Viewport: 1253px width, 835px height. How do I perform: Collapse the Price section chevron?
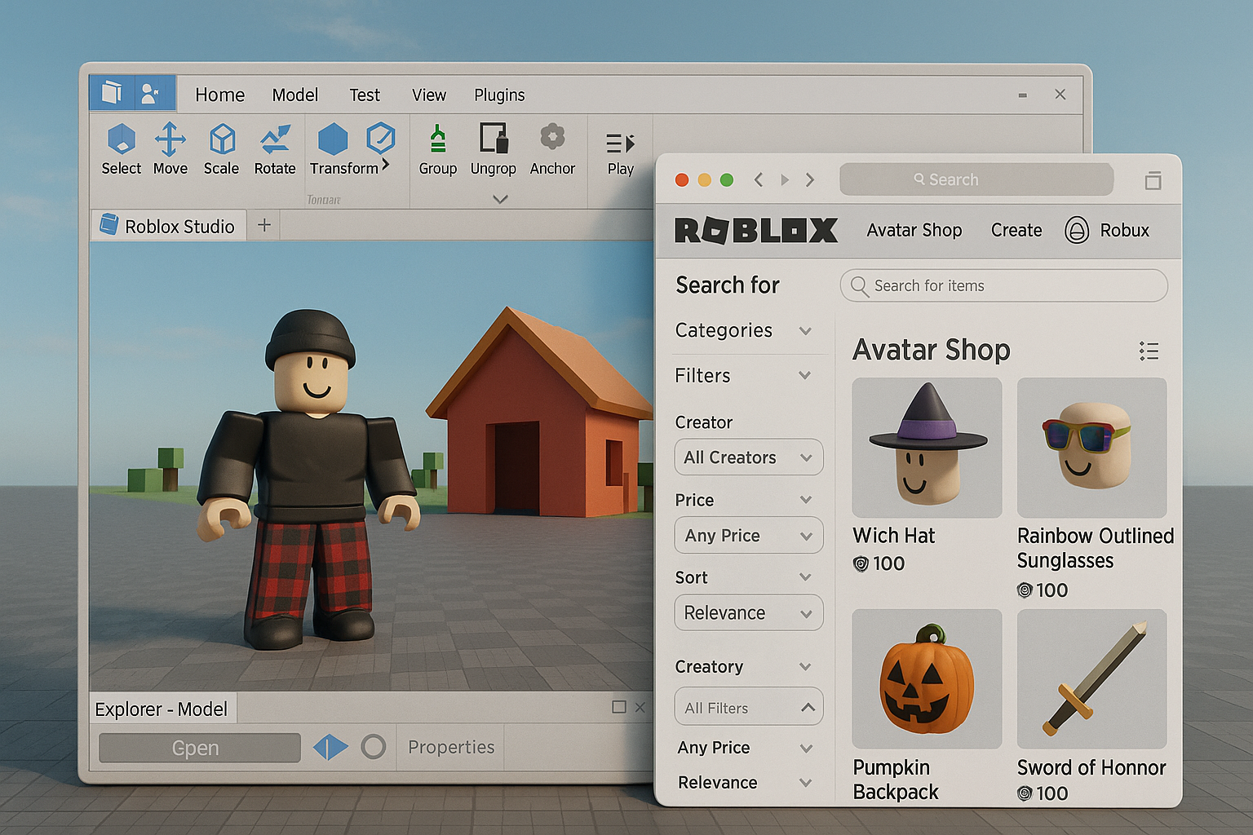click(x=806, y=500)
